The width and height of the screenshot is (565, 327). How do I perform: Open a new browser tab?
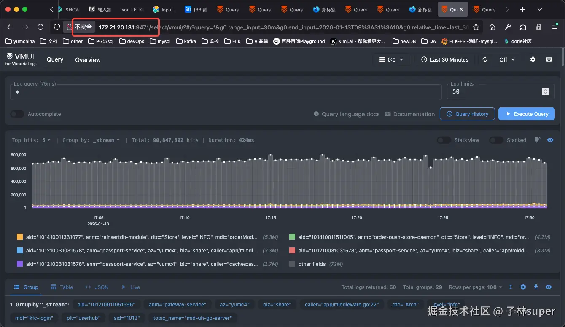click(523, 9)
